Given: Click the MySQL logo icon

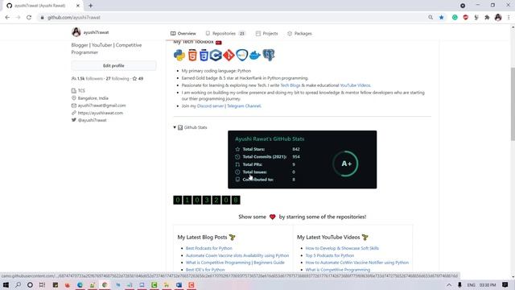Looking at the screenshot, I should coord(241,56).
